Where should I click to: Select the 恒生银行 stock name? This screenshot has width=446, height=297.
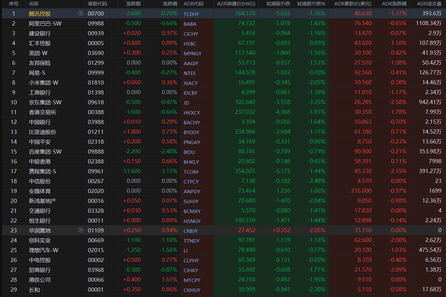40,221
